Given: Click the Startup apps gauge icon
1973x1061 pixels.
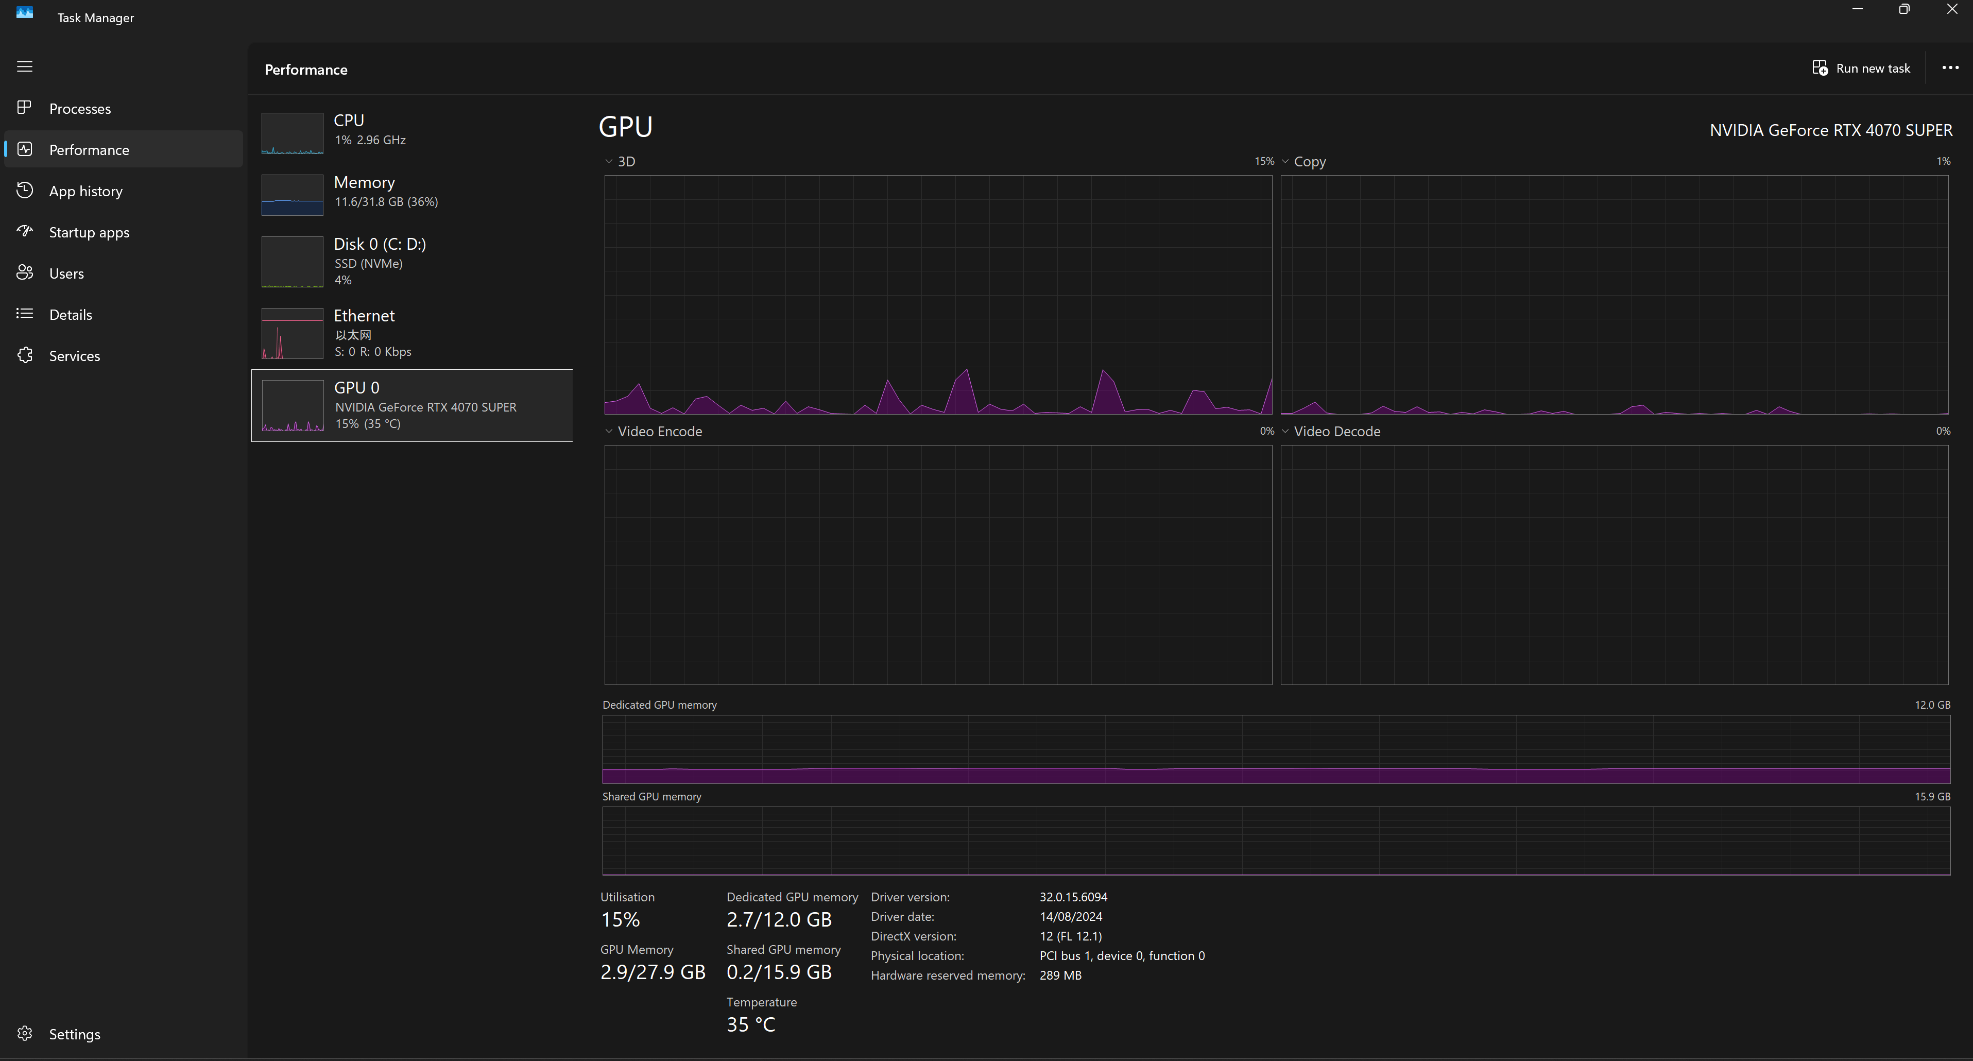Looking at the screenshot, I should 25,231.
